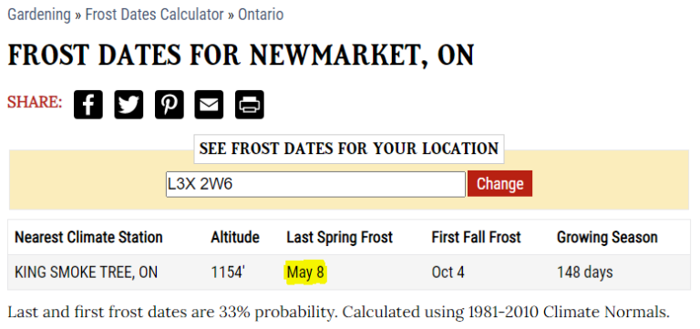This screenshot has width=700, height=329.
Task: Click the Altitude column header
Action: [x=235, y=237]
